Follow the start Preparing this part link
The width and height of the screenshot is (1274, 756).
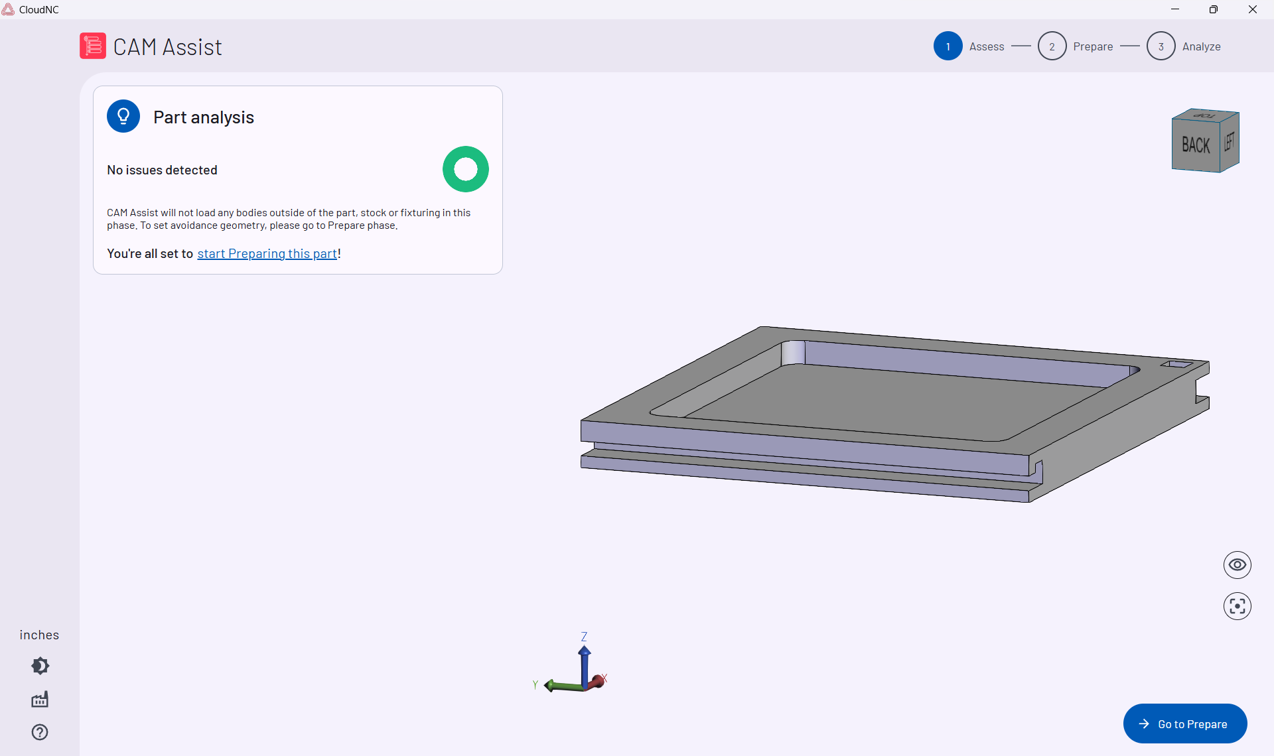click(267, 253)
